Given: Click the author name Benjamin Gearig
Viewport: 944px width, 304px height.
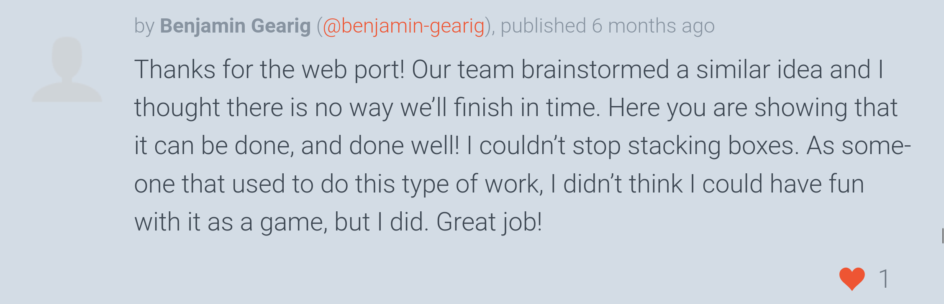Looking at the screenshot, I should (235, 26).
